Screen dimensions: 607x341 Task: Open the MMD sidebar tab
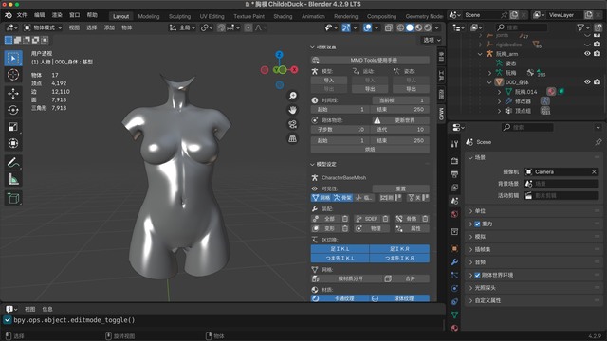(x=441, y=114)
